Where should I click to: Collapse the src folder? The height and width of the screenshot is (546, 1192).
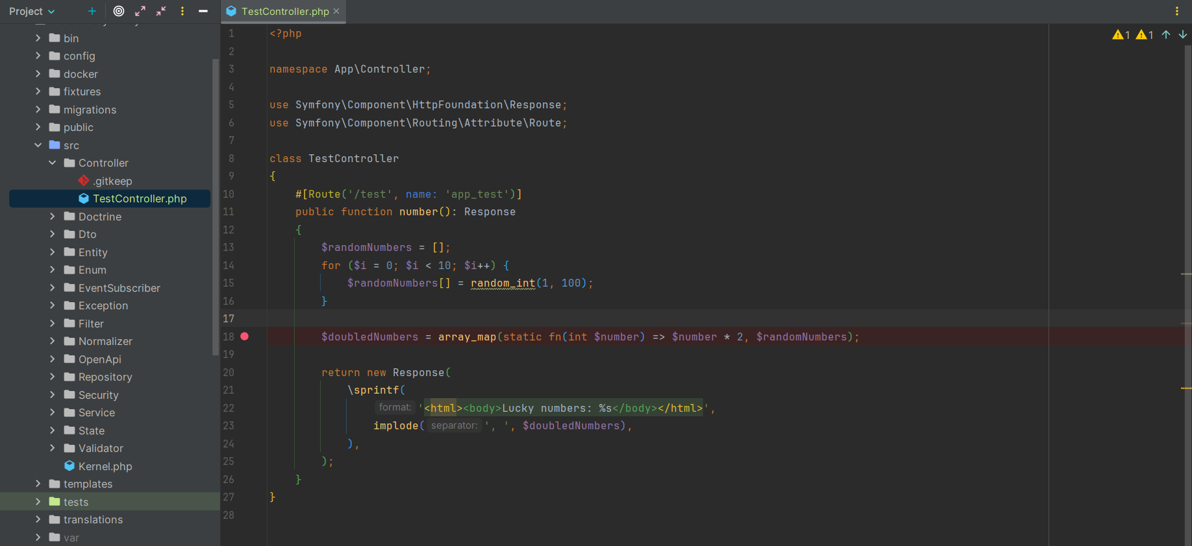(38, 145)
